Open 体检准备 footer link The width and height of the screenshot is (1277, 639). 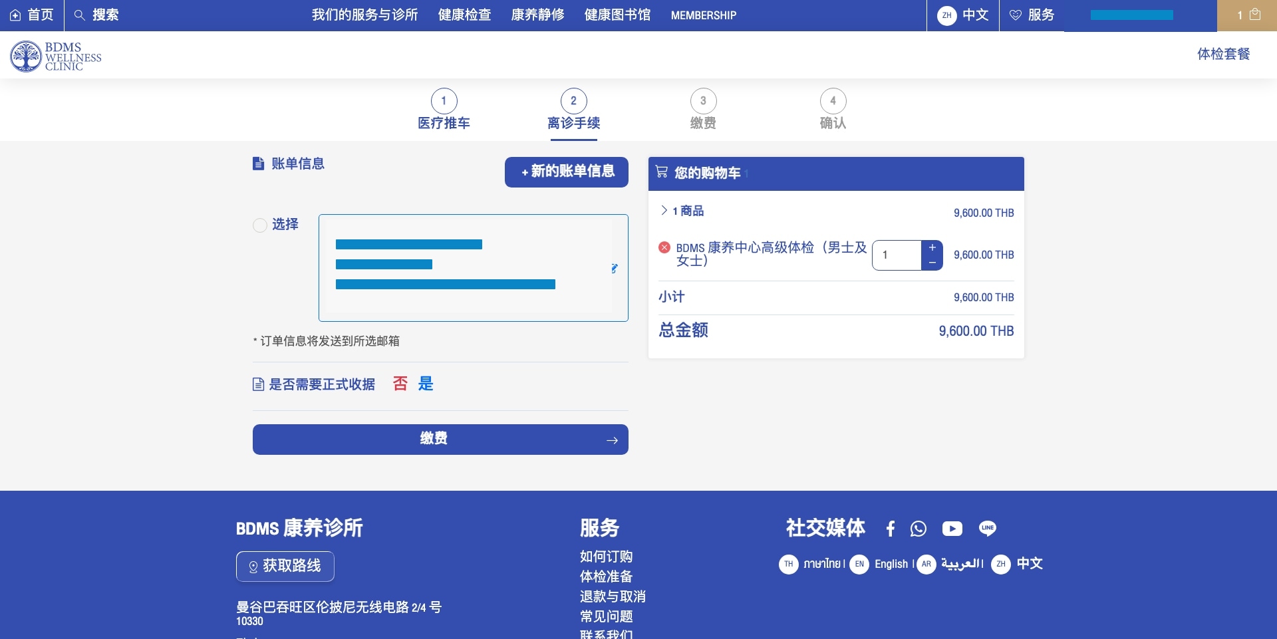click(x=606, y=576)
